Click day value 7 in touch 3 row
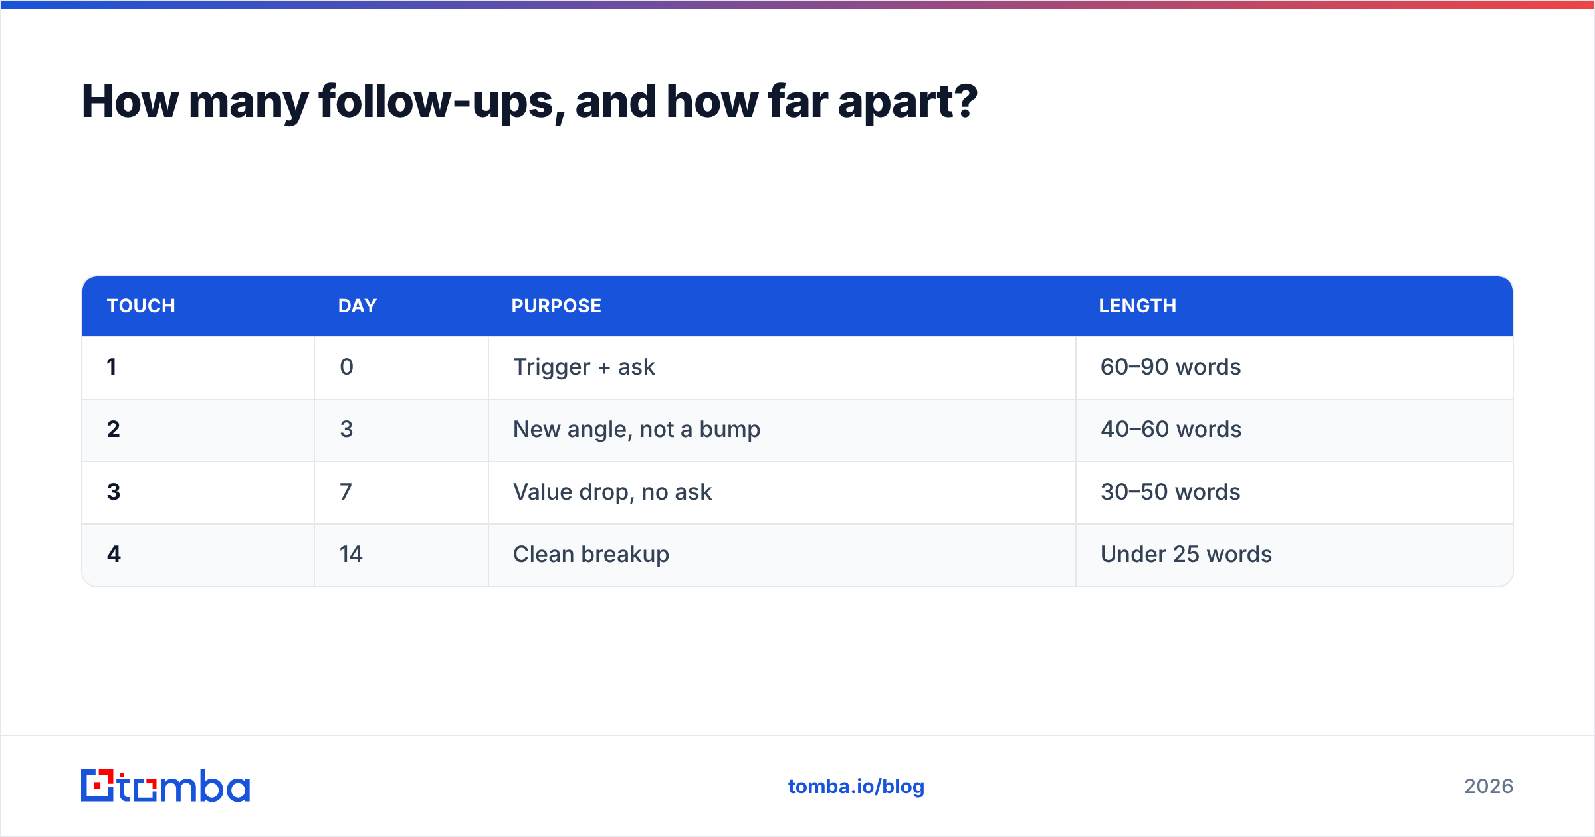 (x=346, y=492)
